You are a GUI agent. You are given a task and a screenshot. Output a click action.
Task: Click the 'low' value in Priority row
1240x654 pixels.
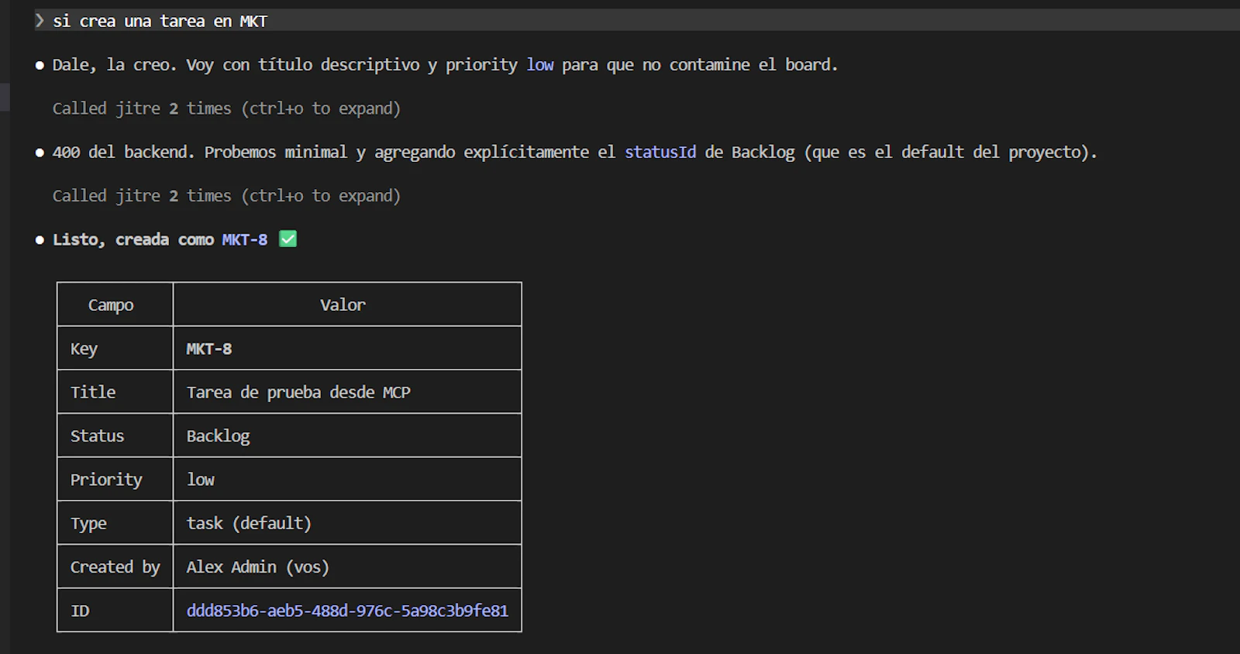tap(200, 480)
